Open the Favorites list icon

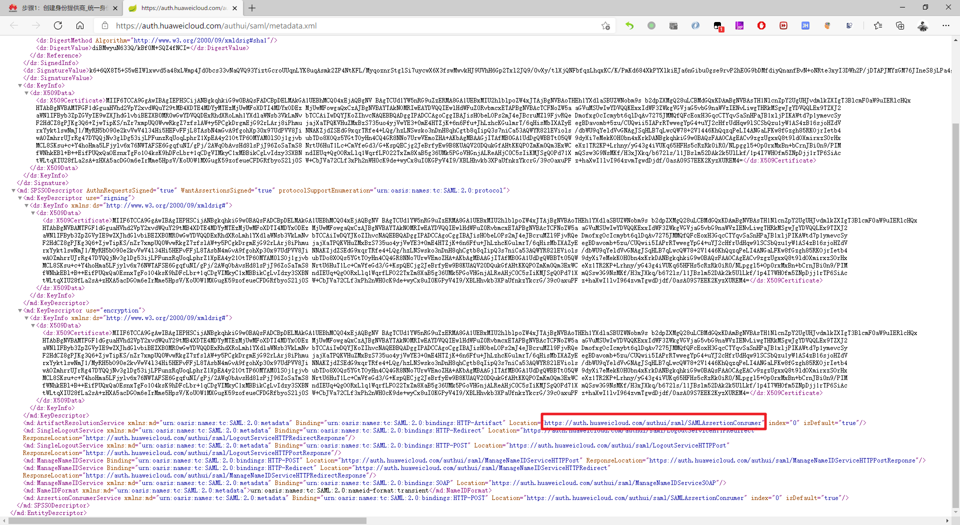[x=878, y=25]
